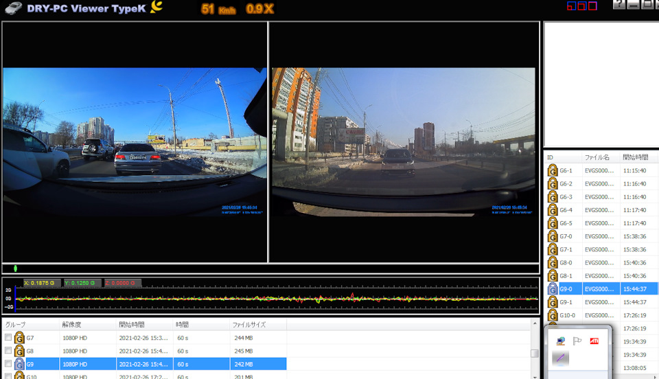Click the 242 MB file size of G9
Image resolution: width=659 pixels, height=379 pixels.
pyautogui.click(x=243, y=365)
